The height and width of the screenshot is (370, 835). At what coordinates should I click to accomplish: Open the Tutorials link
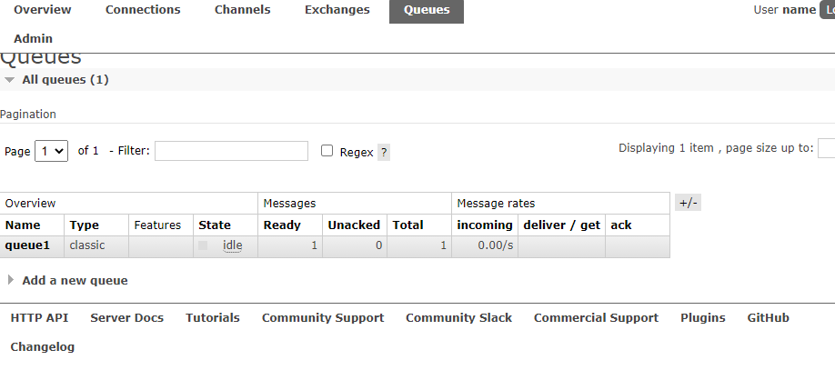coord(213,318)
